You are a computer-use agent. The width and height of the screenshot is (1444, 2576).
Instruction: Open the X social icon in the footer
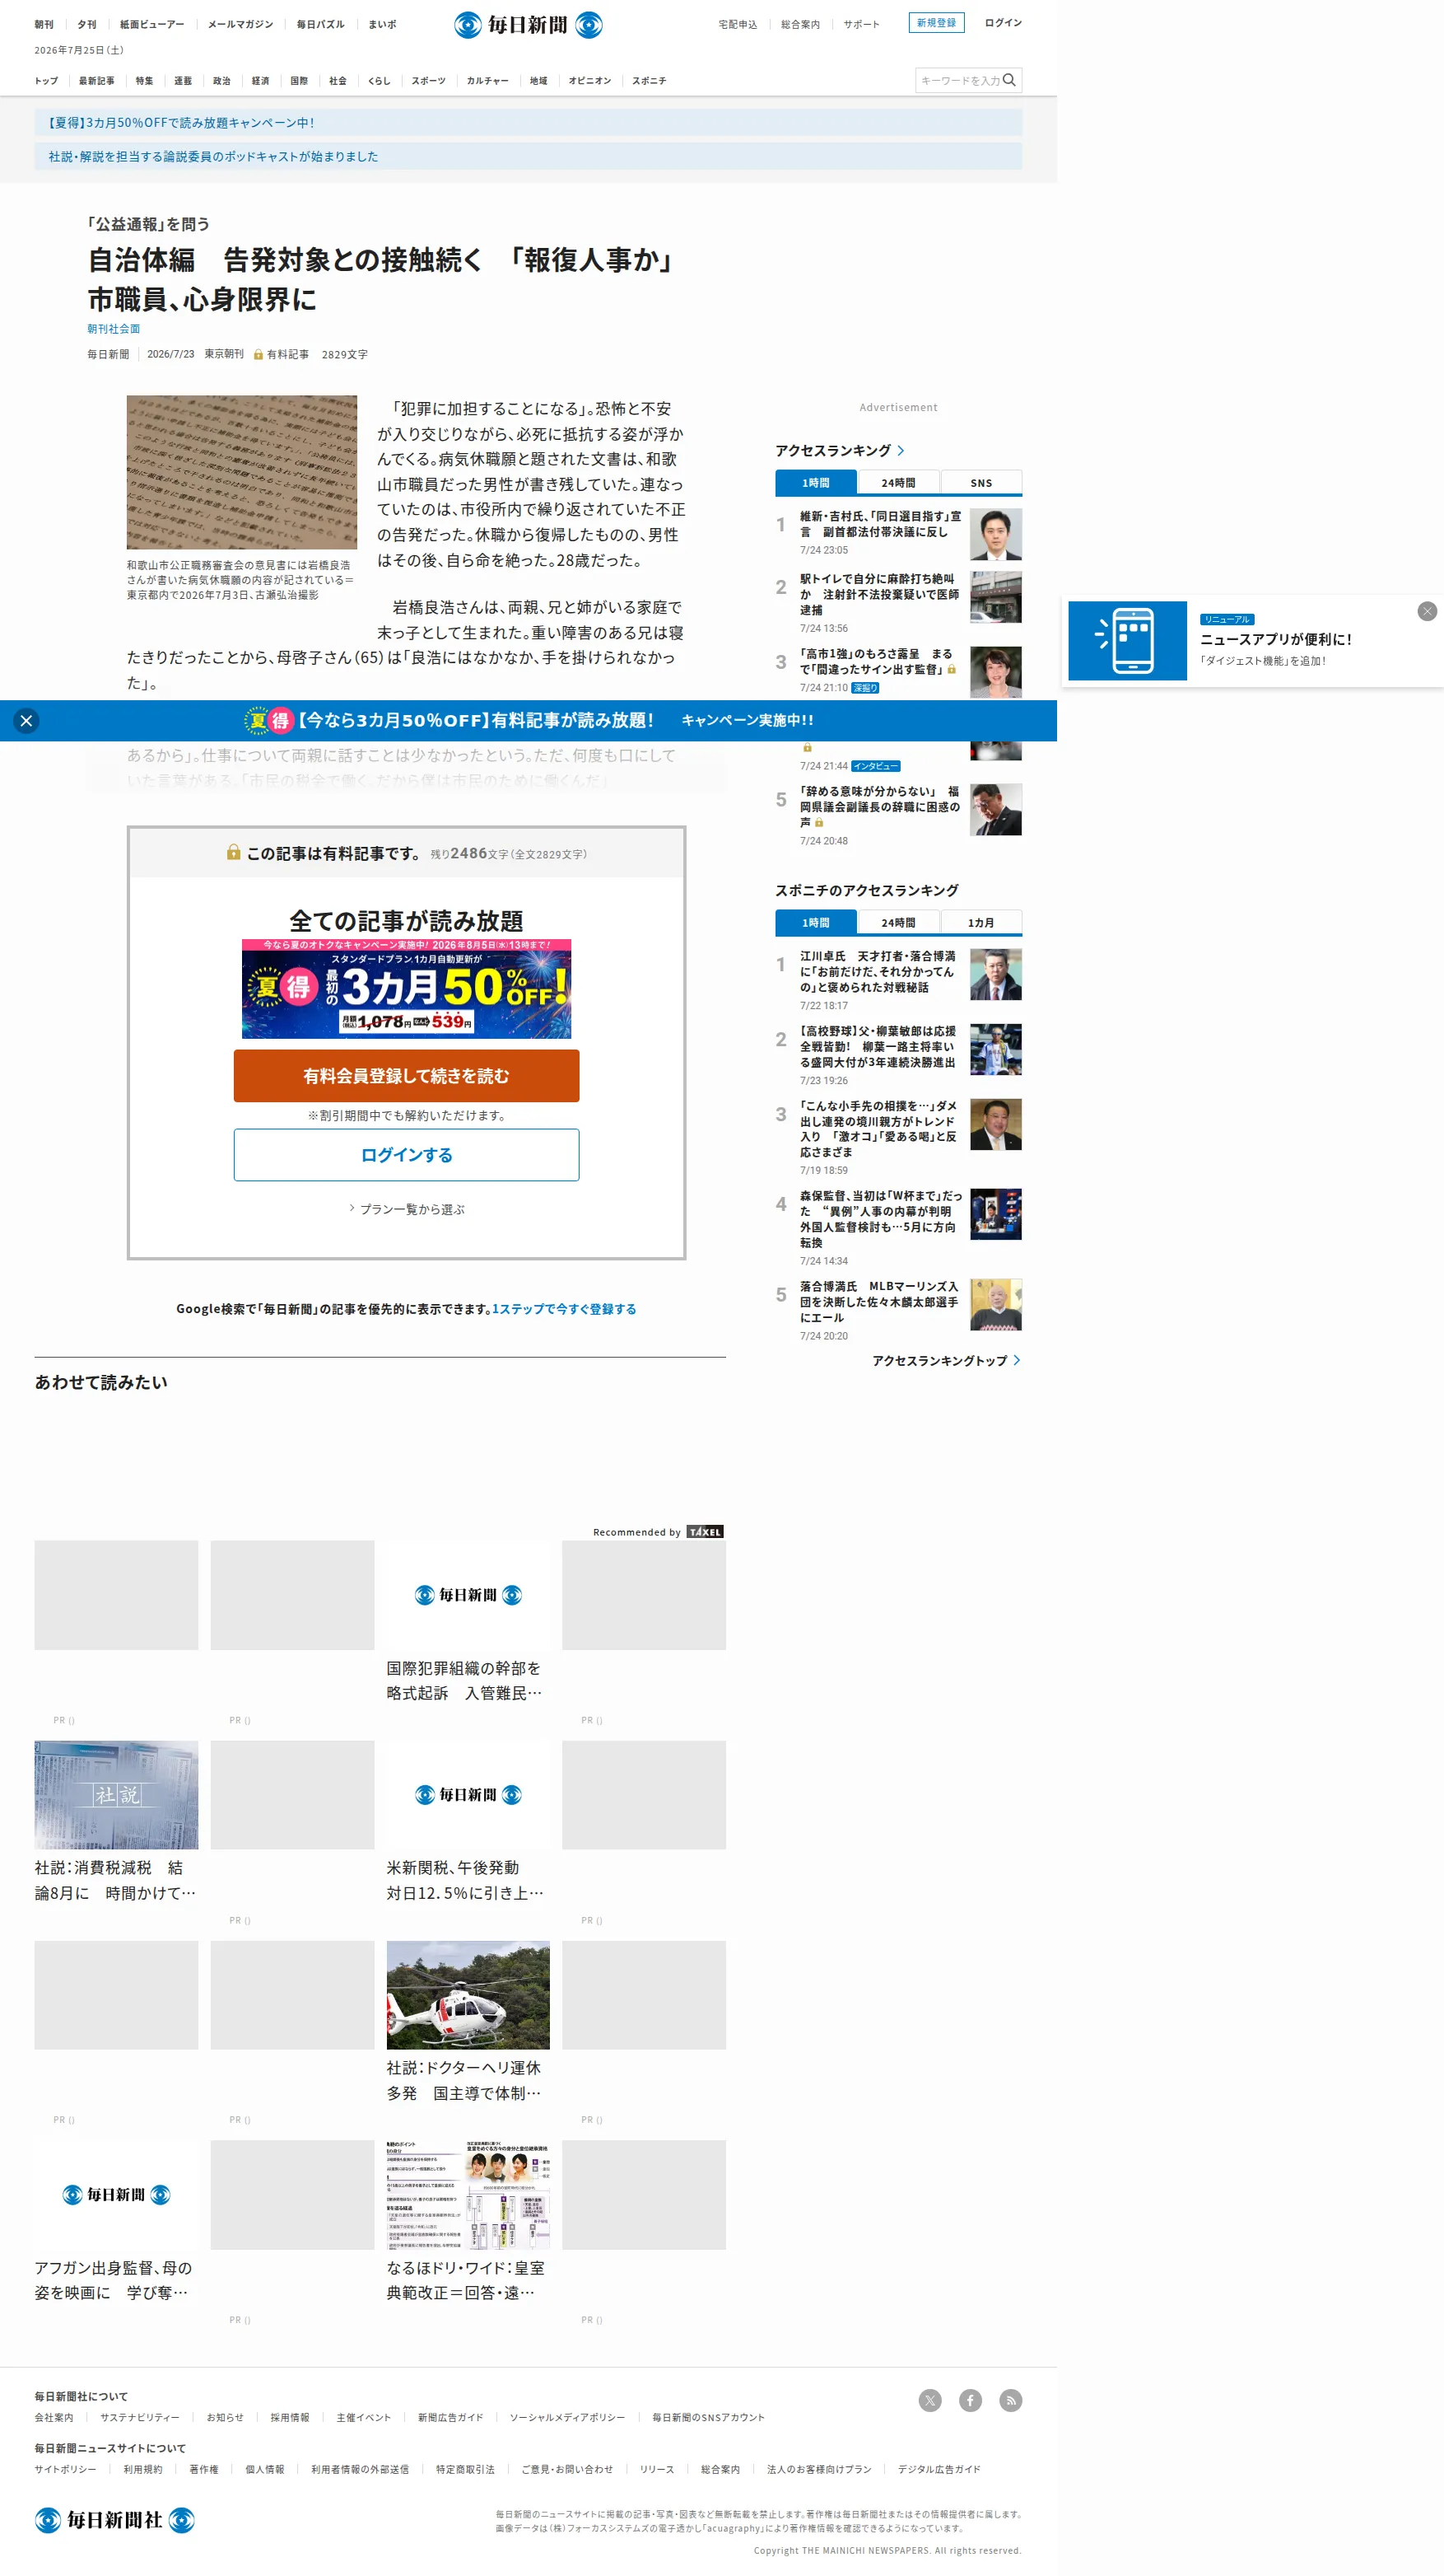[929, 2400]
